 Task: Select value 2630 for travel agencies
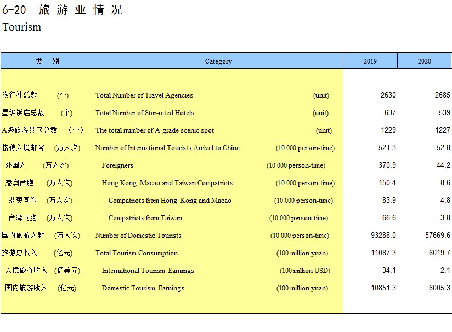pyautogui.click(x=388, y=95)
